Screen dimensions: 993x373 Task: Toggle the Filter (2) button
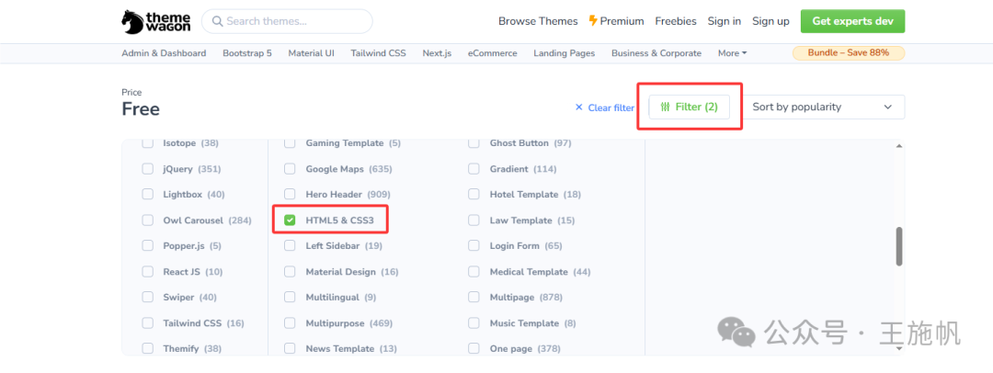pos(689,107)
